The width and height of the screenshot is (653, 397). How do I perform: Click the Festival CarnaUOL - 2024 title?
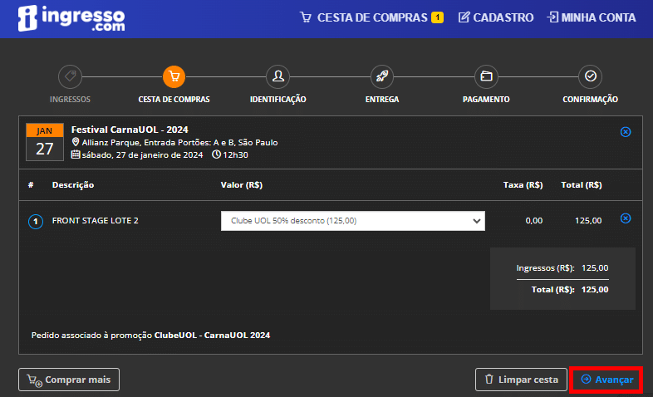pos(130,130)
